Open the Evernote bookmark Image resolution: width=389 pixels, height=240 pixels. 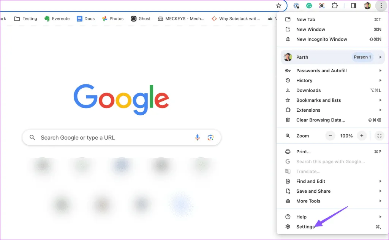click(57, 19)
